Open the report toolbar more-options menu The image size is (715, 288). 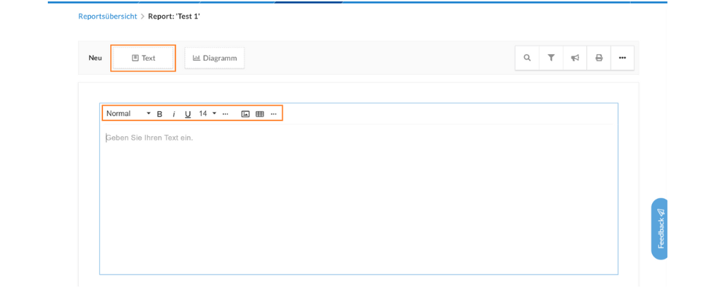623,58
